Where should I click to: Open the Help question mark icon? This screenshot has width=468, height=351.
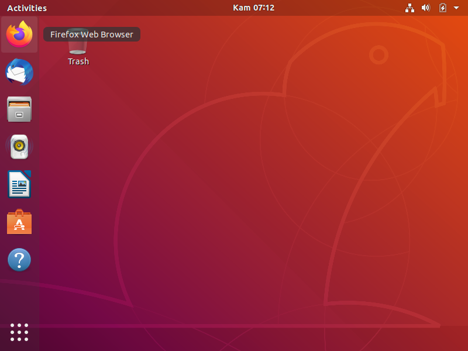(19, 260)
